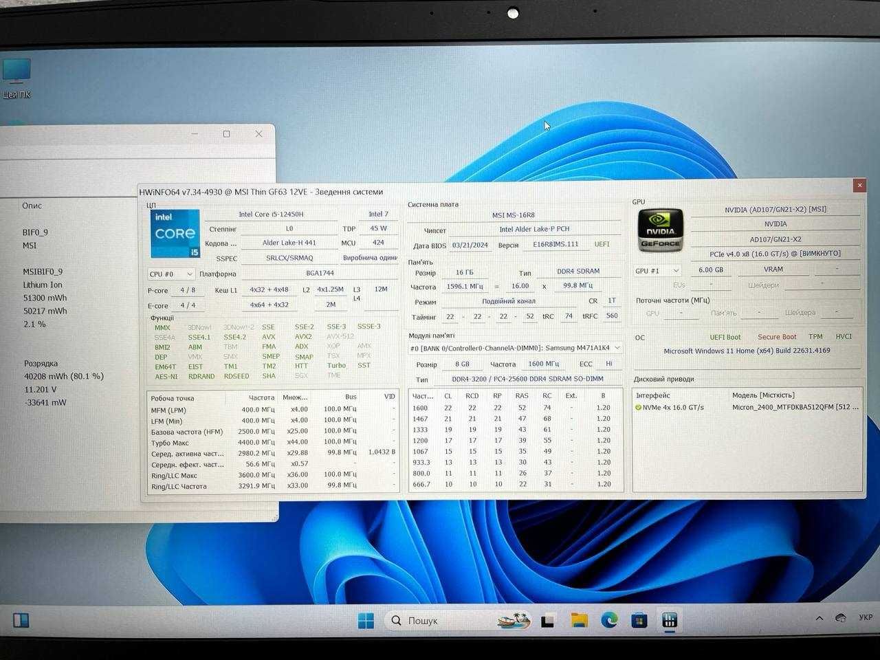Minimize the background battery info window

pos(195,134)
